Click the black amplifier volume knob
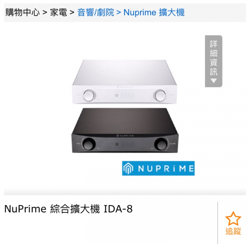 [x=161, y=144]
